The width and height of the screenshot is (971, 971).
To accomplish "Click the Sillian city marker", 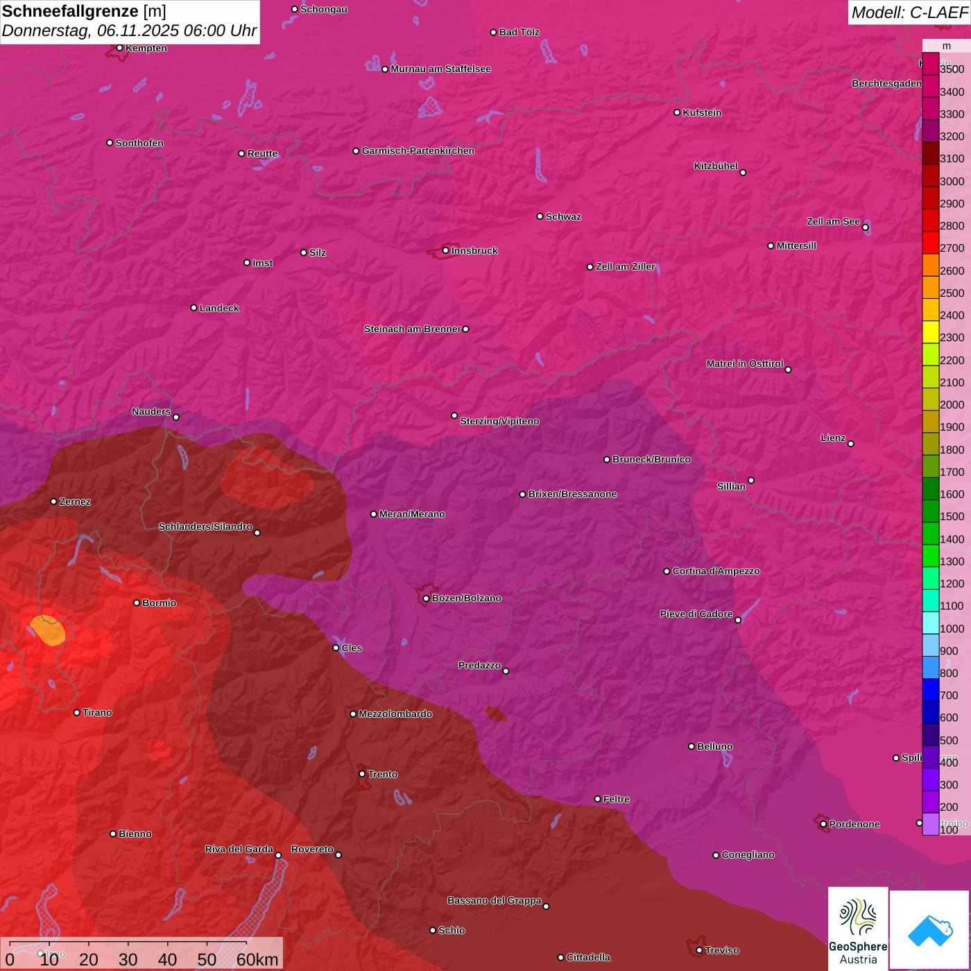I will tap(750, 480).
